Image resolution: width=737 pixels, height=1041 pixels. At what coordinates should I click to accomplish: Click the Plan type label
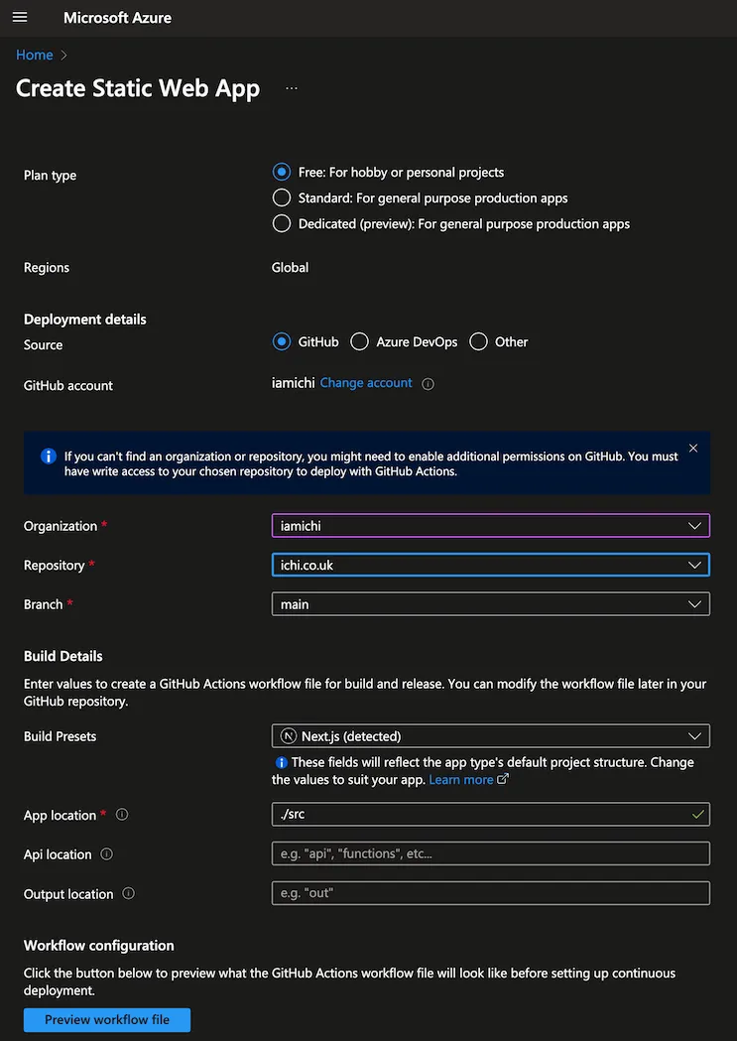point(50,176)
